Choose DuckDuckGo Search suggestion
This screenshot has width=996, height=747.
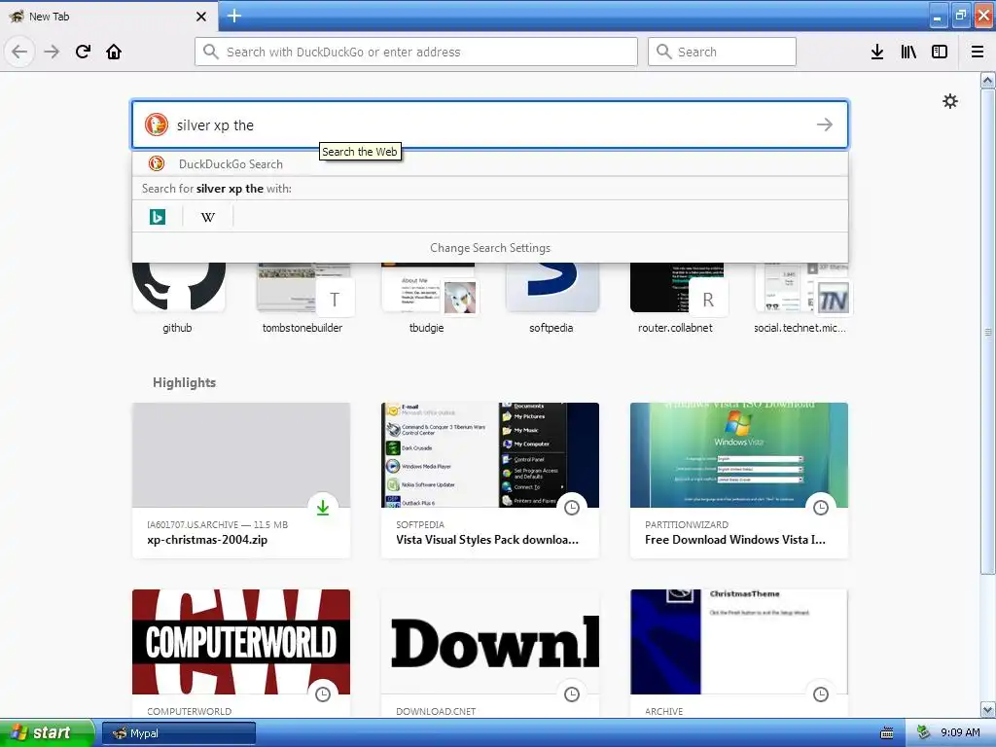pos(490,163)
